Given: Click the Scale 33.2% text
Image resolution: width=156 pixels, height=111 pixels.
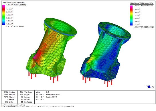Looking at the screenshot, I should [52, 97].
